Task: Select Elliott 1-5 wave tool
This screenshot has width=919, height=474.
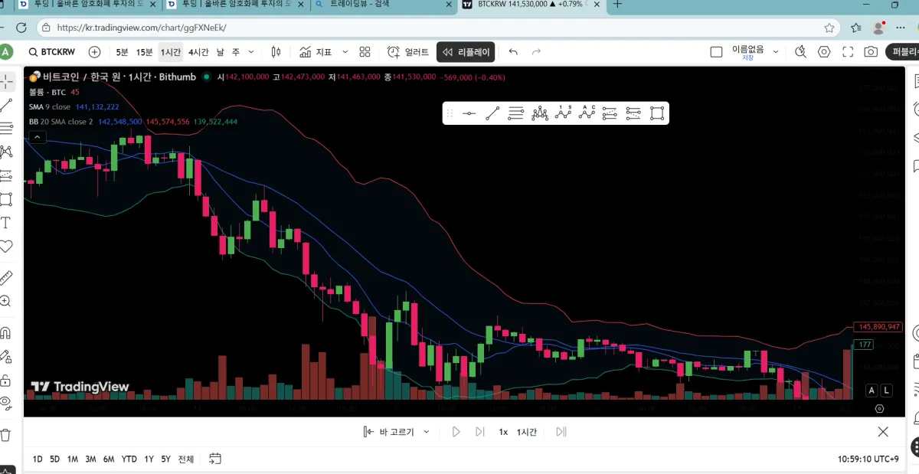Action: coord(564,113)
